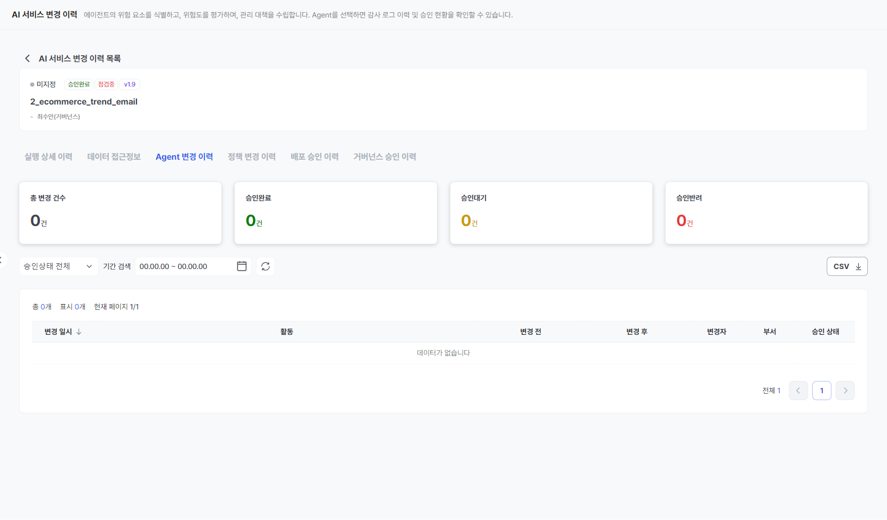
Task: Click the date range field 00.00.00 ~ 00.00.00
Action: coord(193,266)
